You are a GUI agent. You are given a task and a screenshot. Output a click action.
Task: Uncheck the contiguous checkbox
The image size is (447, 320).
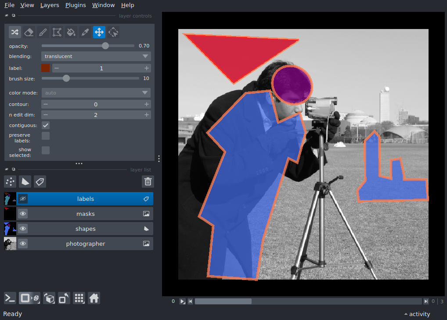click(45, 125)
